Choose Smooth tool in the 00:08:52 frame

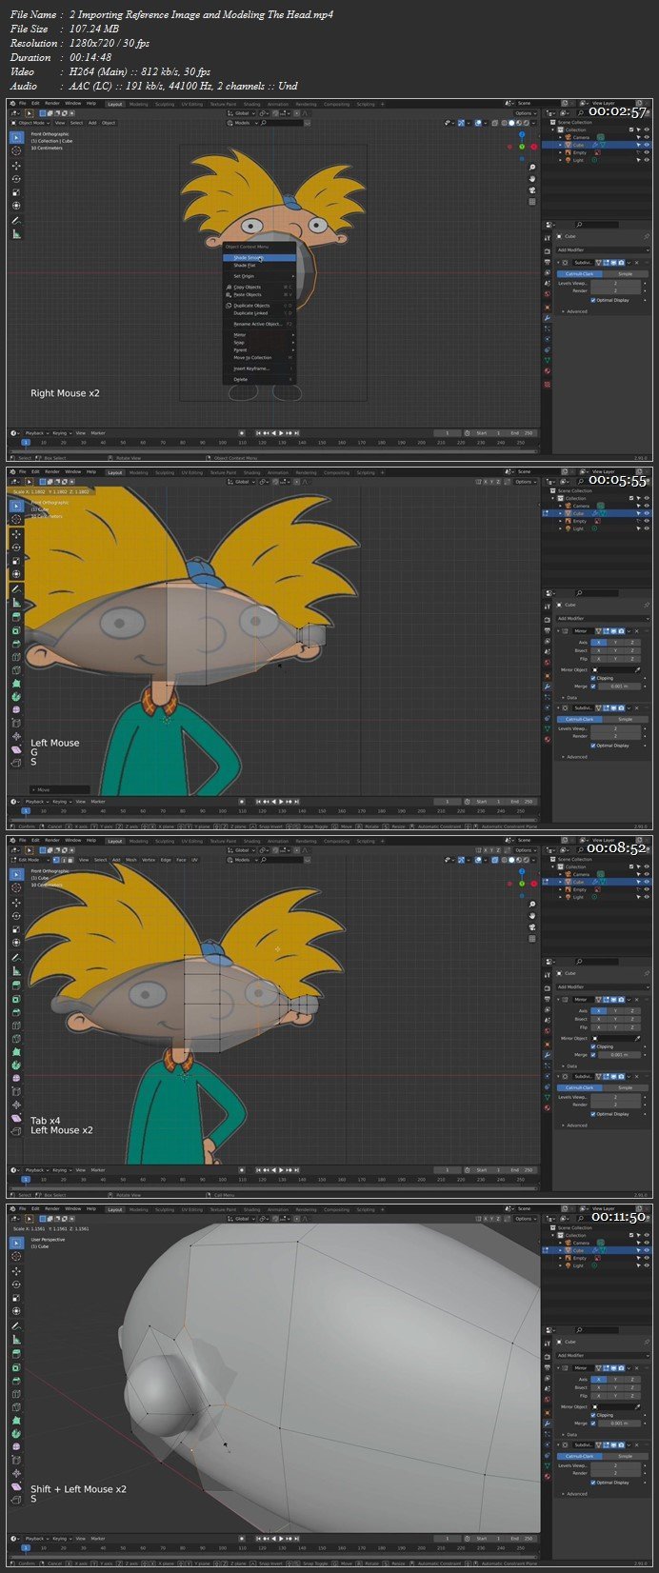coord(16,1078)
